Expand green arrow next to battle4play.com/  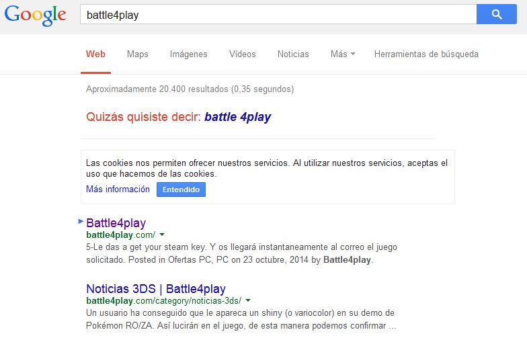162,235
